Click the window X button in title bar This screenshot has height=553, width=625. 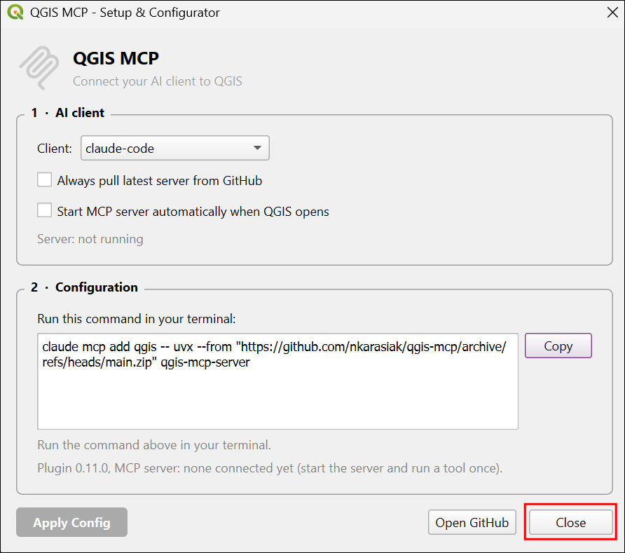click(612, 13)
